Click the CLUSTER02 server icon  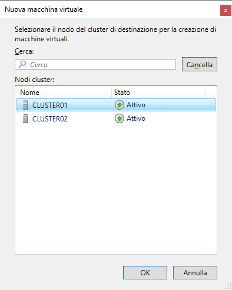point(25,118)
